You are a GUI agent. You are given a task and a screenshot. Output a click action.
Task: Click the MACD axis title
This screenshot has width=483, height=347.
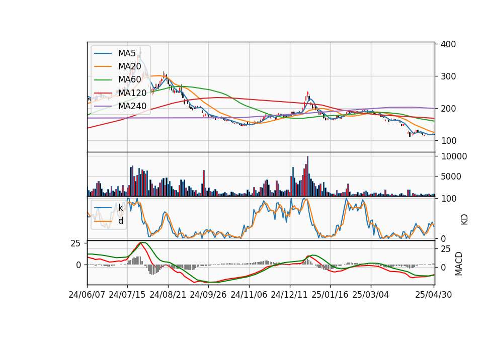[x=459, y=264]
